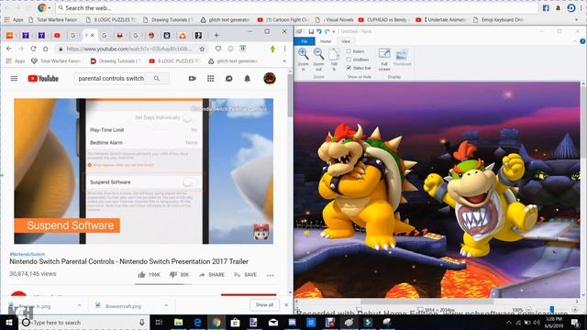Open a new tab with the plus button

click(216, 35)
